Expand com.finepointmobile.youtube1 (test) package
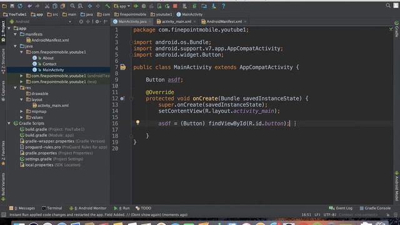The height and width of the screenshot is (225, 400). (x=21, y=82)
